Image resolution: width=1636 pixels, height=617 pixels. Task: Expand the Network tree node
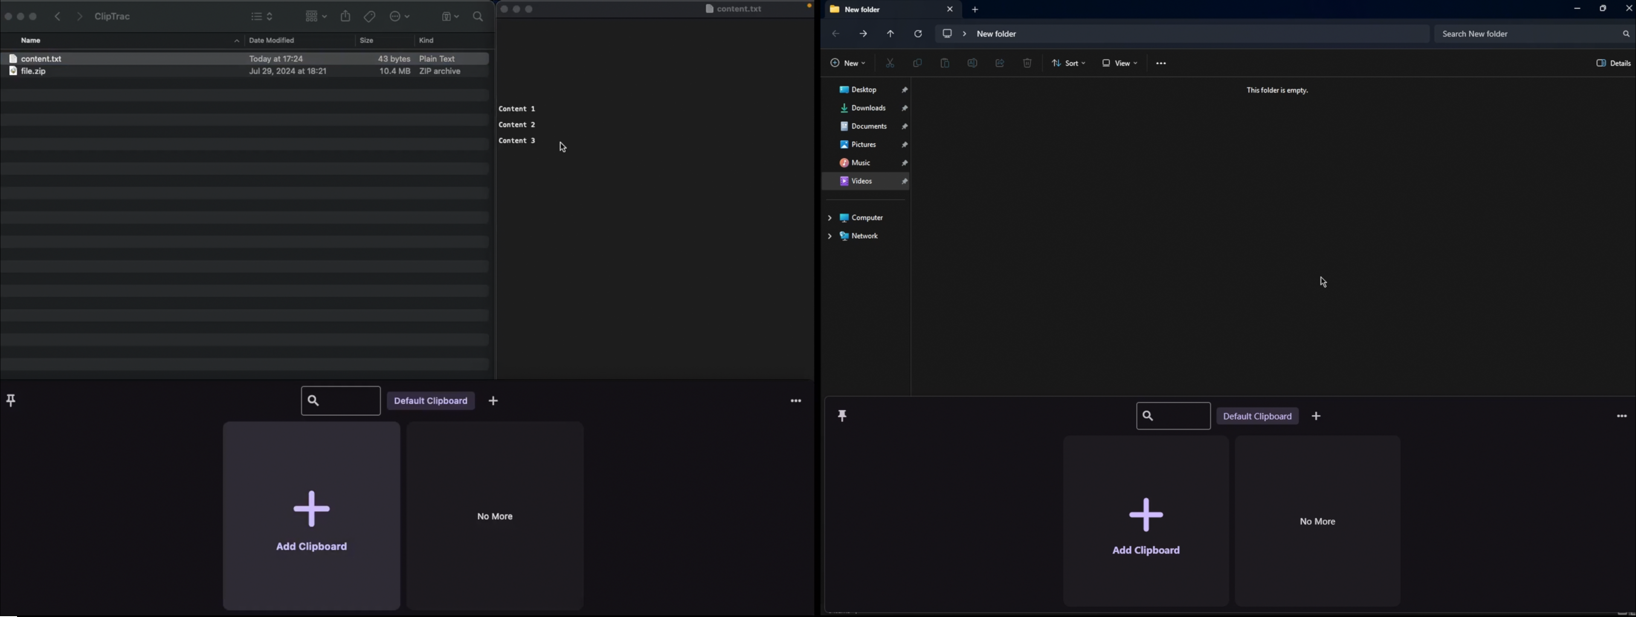pyautogui.click(x=830, y=237)
